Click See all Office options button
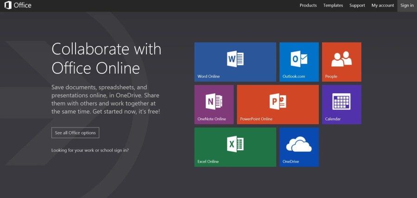 coord(75,133)
